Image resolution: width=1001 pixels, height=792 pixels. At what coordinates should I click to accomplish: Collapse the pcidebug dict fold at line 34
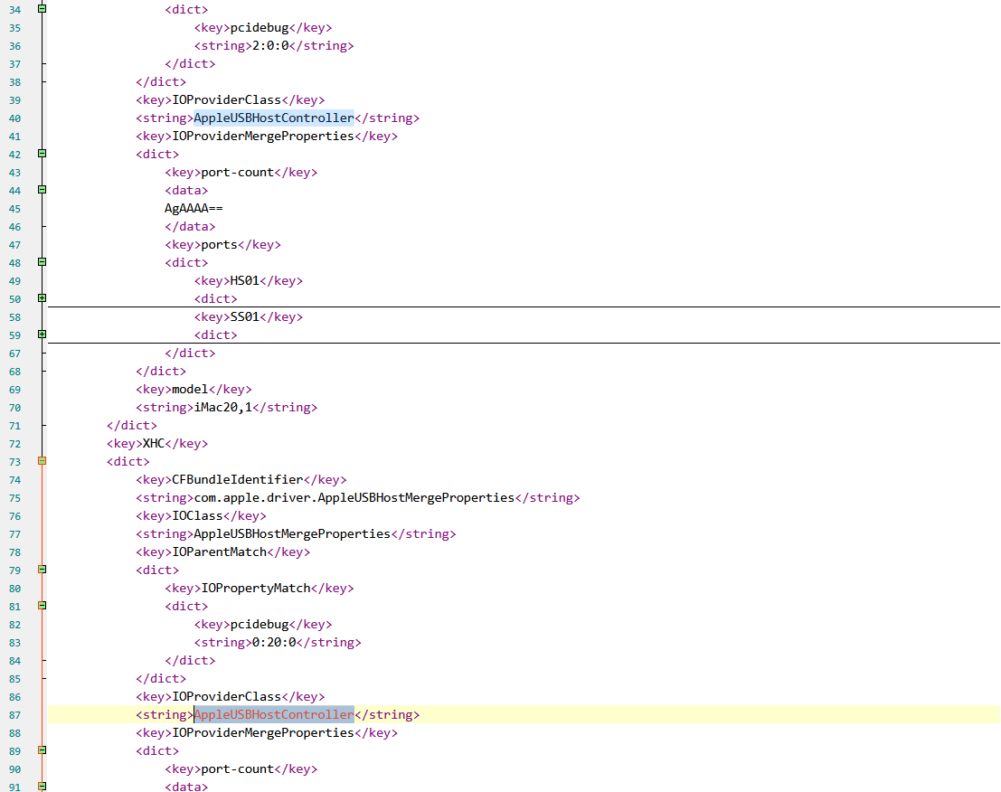41,9
